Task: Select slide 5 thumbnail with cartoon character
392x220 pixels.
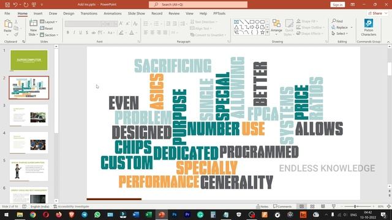Action: click(x=29, y=170)
